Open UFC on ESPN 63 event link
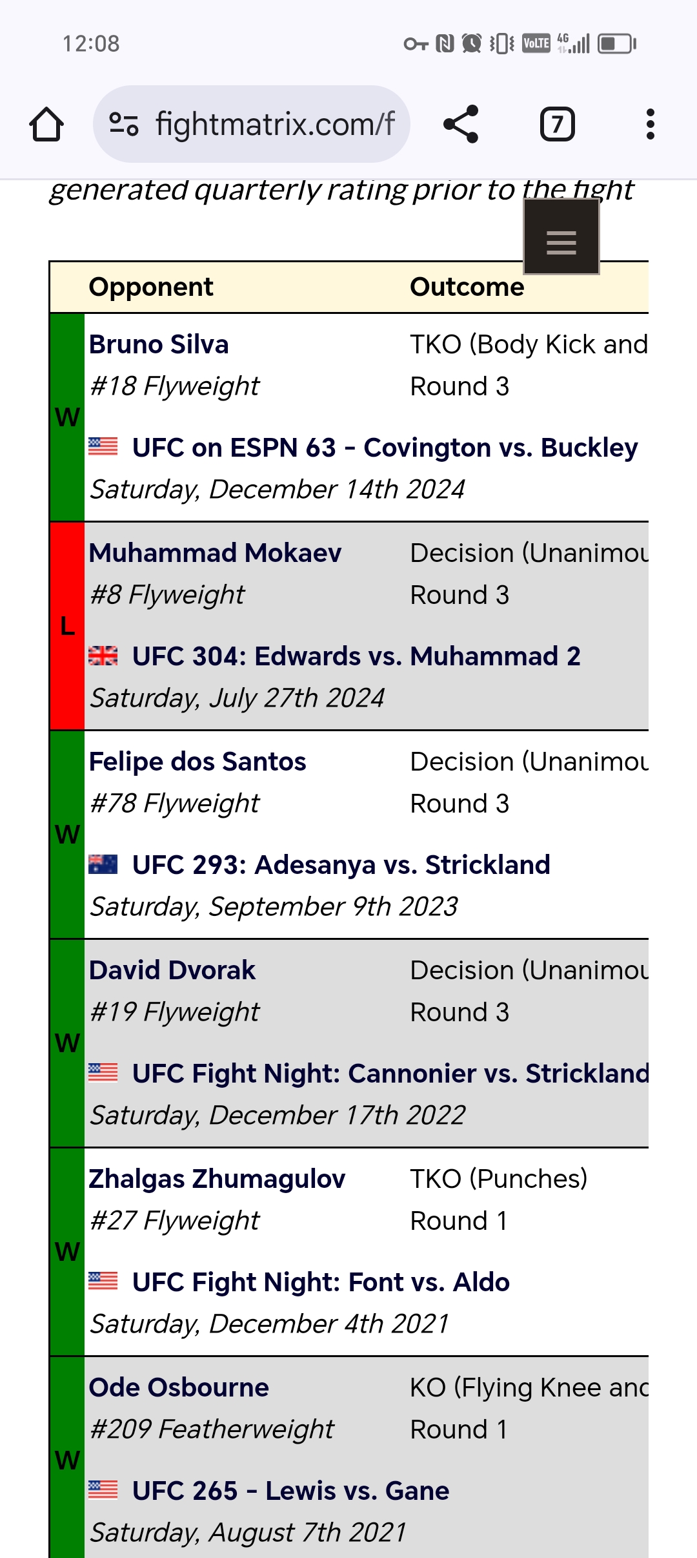 click(385, 448)
